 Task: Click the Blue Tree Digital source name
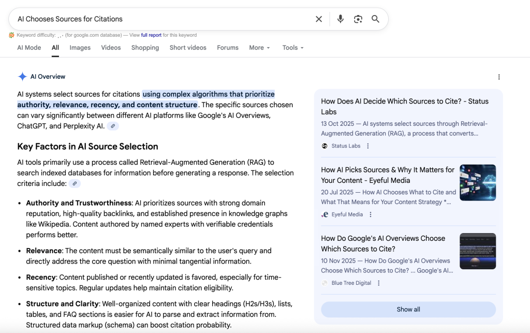pos(351,283)
